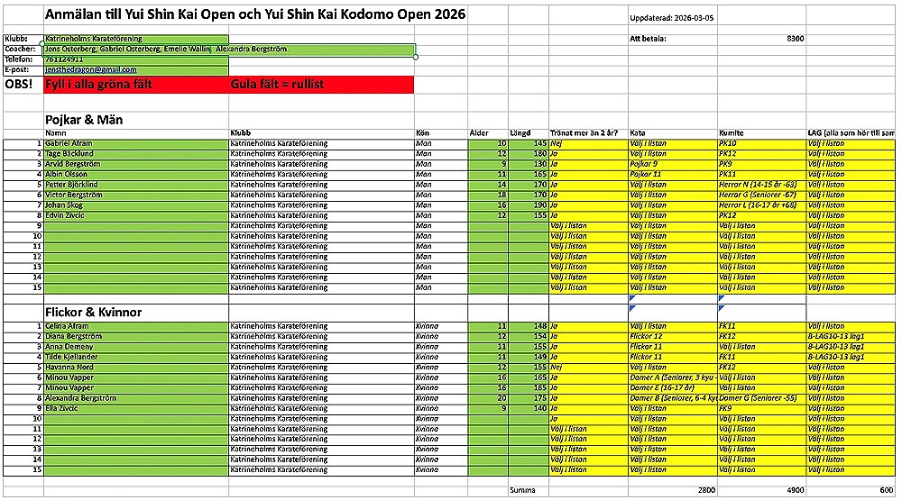The image size is (902, 500).
Task: Click the red 'Gula fält = rullist' cell
Action: coord(320,85)
